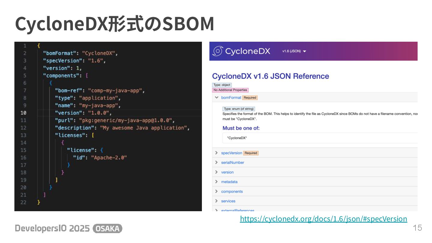Image resolution: width=432 pixels, height=243 pixels.
Task: Expand the specVersion section chevron
Action: pyautogui.click(x=216, y=153)
